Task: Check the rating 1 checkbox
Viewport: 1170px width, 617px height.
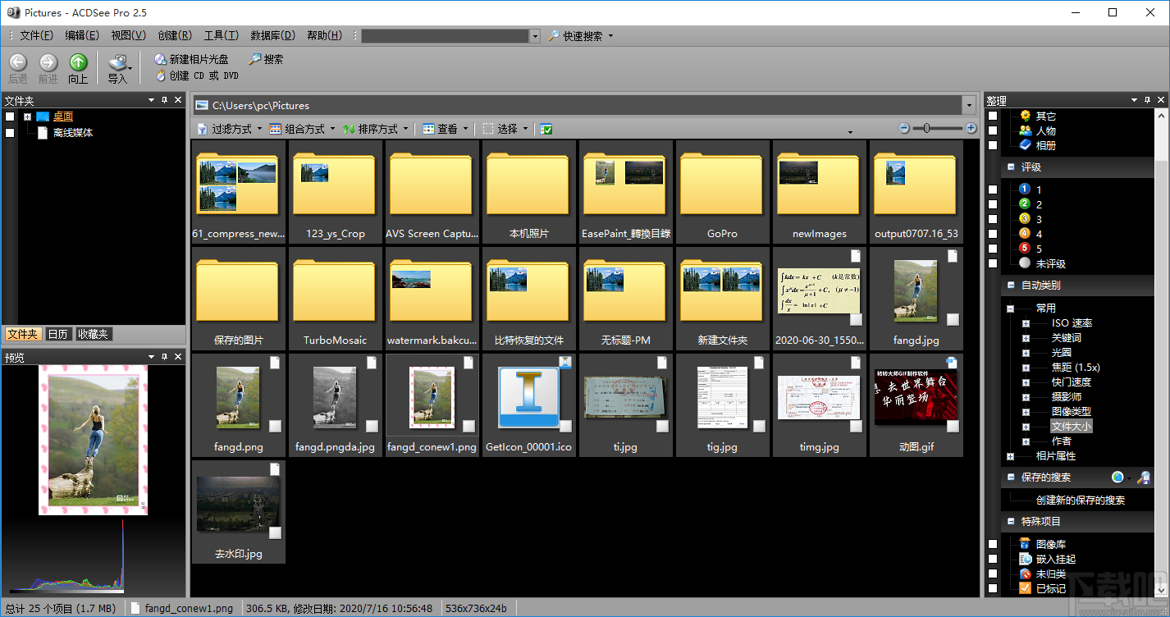Action: (993, 190)
